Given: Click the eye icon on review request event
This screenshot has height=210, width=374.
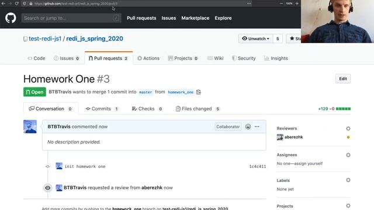Looking at the screenshot, I should [48, 188].
